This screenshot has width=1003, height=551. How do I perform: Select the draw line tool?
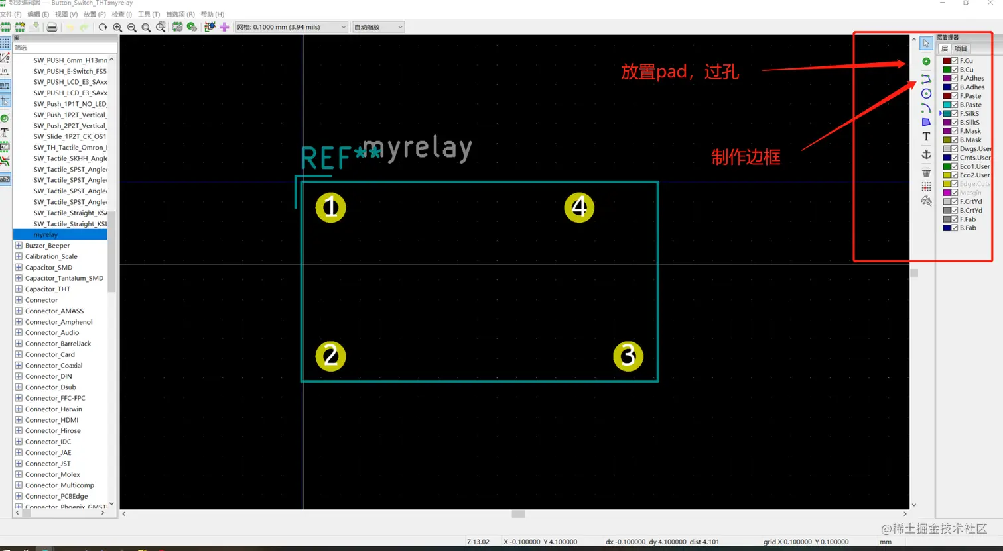pos(926,79)
